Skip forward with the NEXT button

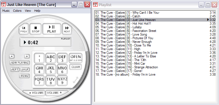(67, 29)
